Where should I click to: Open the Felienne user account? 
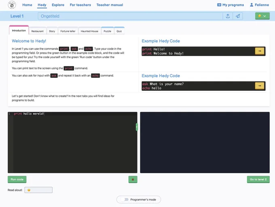pos(259,5)
